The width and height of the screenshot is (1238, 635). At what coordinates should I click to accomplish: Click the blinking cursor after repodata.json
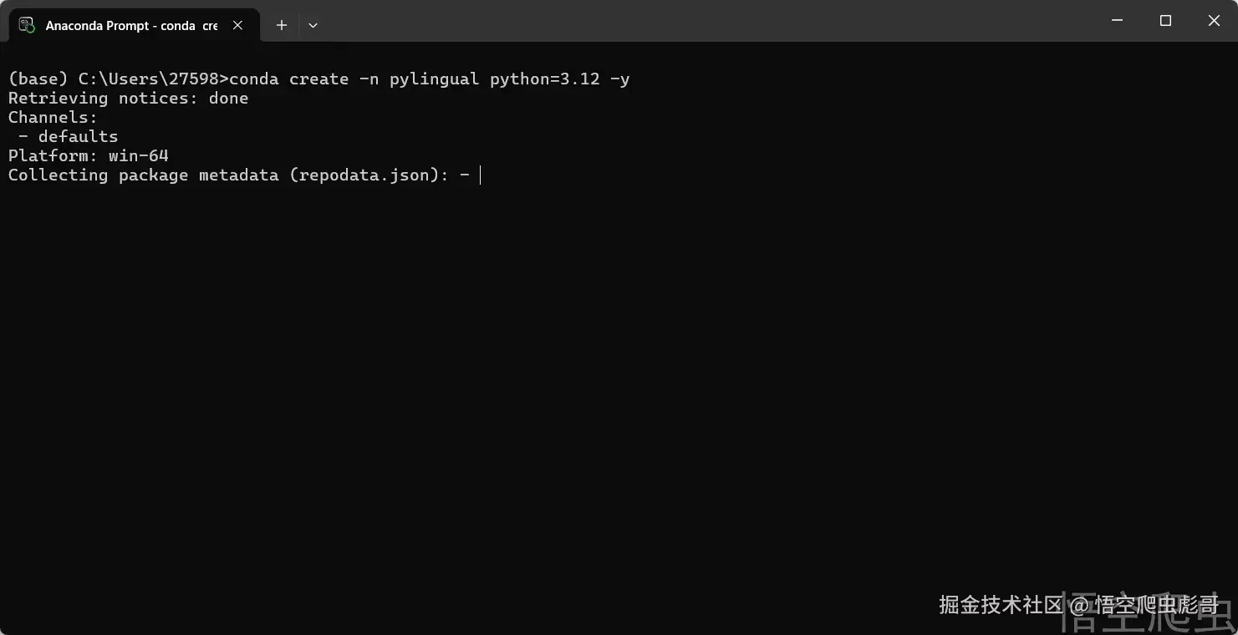click(481, 175)
